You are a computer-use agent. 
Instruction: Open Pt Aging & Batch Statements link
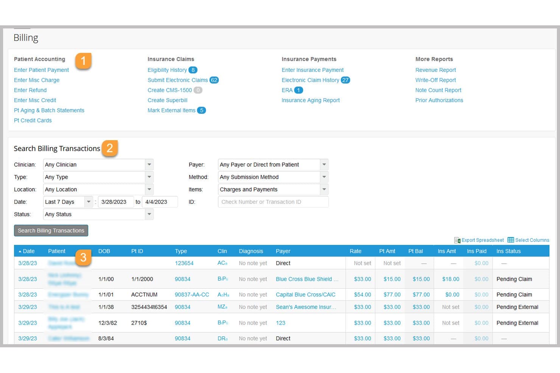(x=49, y=110)
